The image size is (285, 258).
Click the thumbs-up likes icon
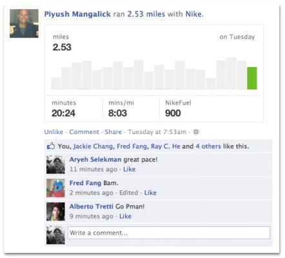51,146
